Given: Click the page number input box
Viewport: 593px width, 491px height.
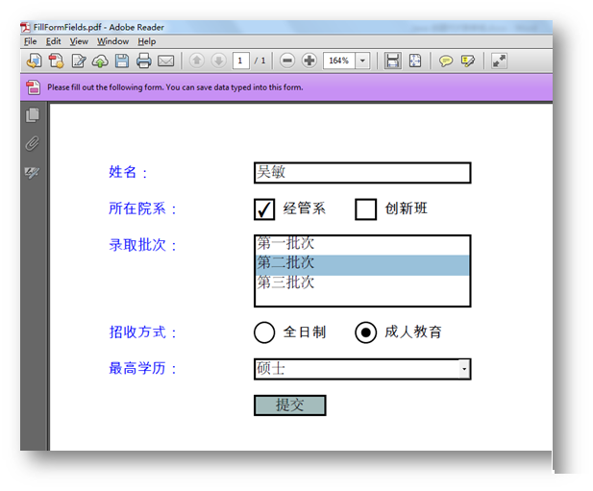Looking at the screenshot, I should click(241, 61).
